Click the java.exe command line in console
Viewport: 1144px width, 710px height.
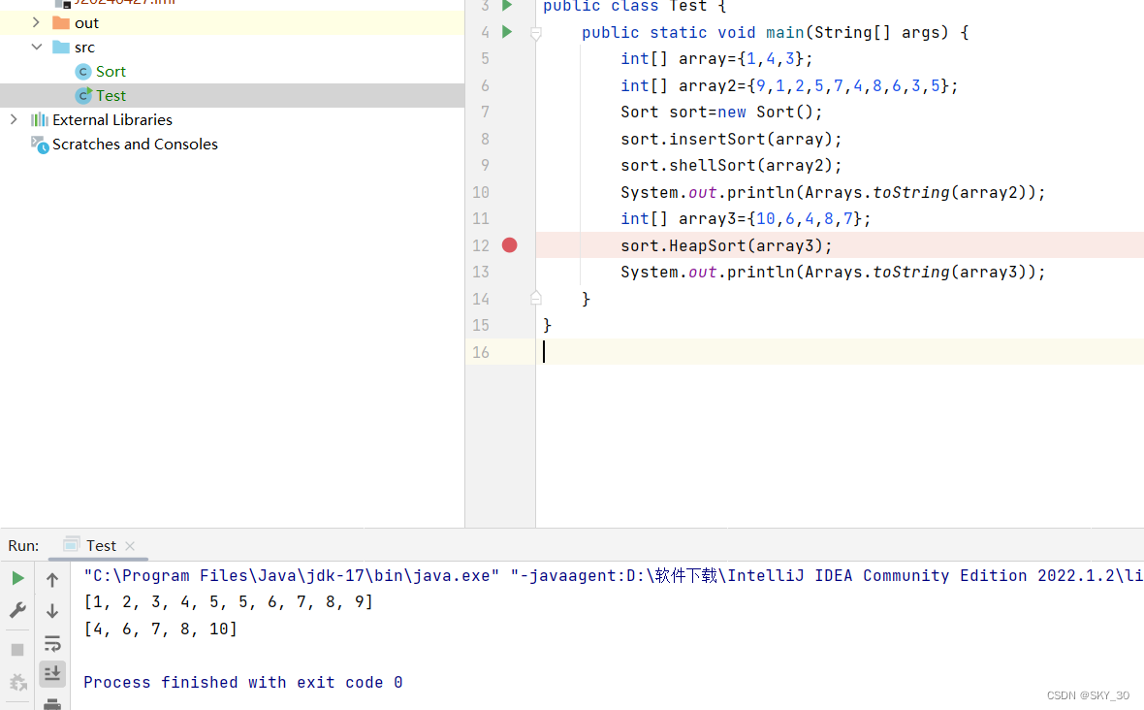coord(613,576)
